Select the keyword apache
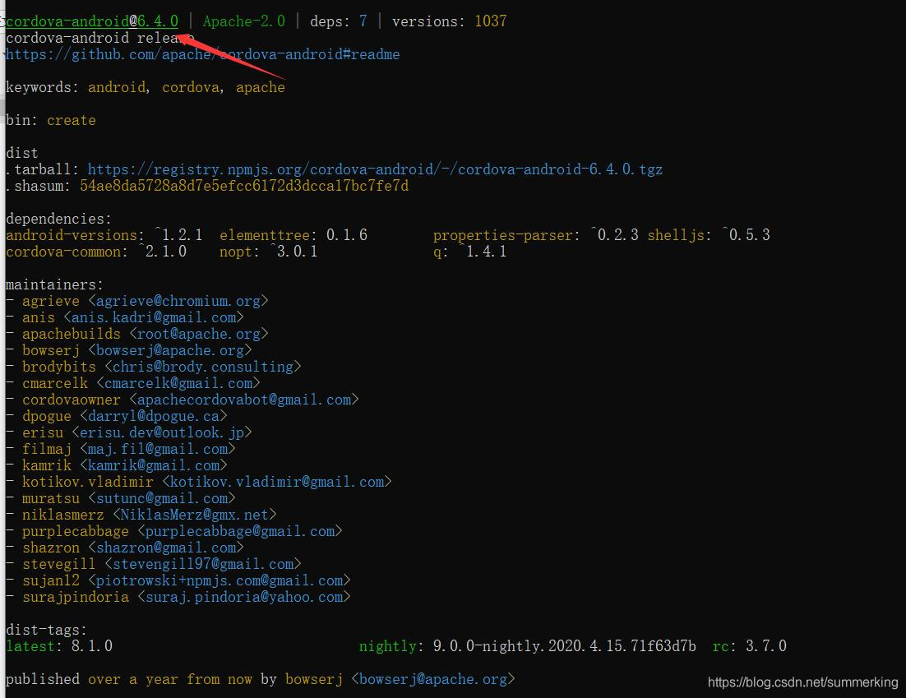 (x=261, y=87)
